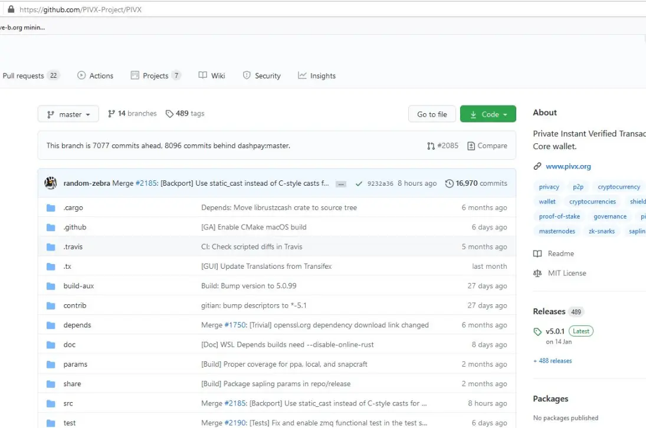Open the .tx folder
Screen dimensions: 646x428
click(67, 266)
